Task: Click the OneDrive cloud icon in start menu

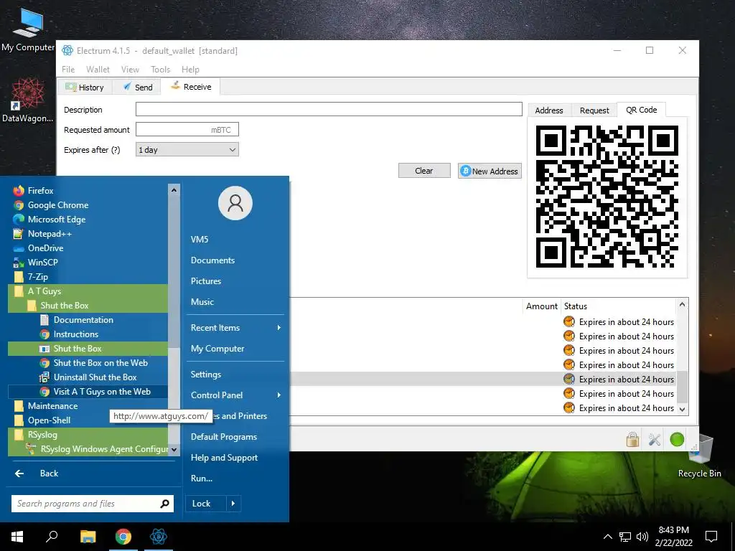Action: (x=19, y=248)
